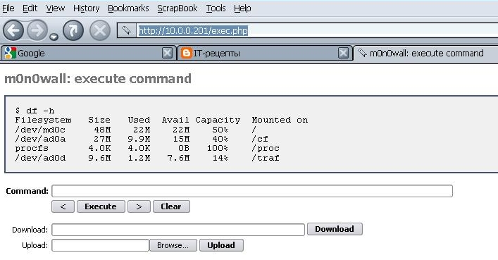Click the Browse... button
This screenshot has width=498, height=260.
[173, 245]
